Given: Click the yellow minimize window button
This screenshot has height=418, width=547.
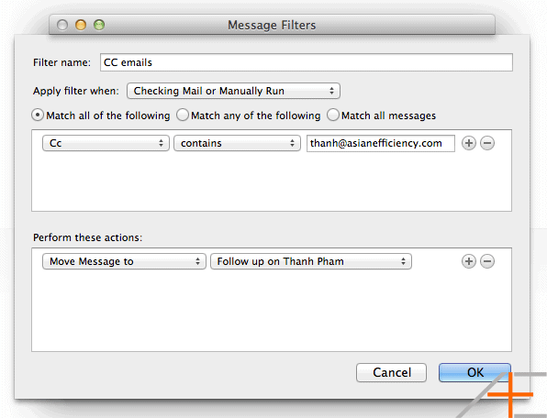Looking at the screenshot, I should (81, 25).
